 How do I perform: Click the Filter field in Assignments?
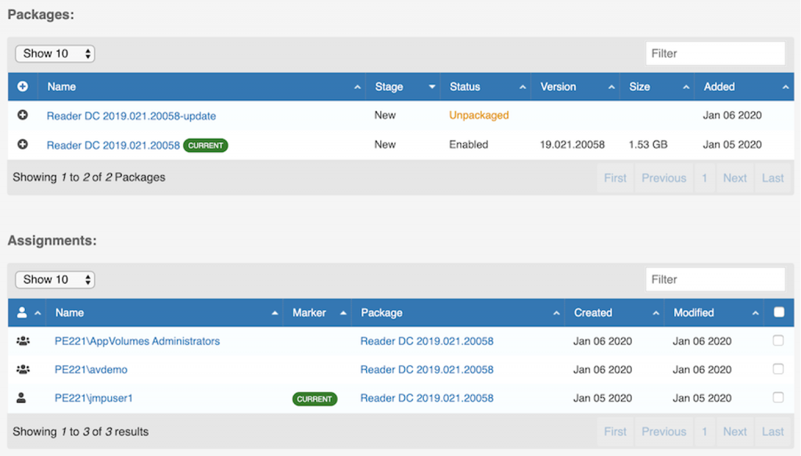point(715,279)
